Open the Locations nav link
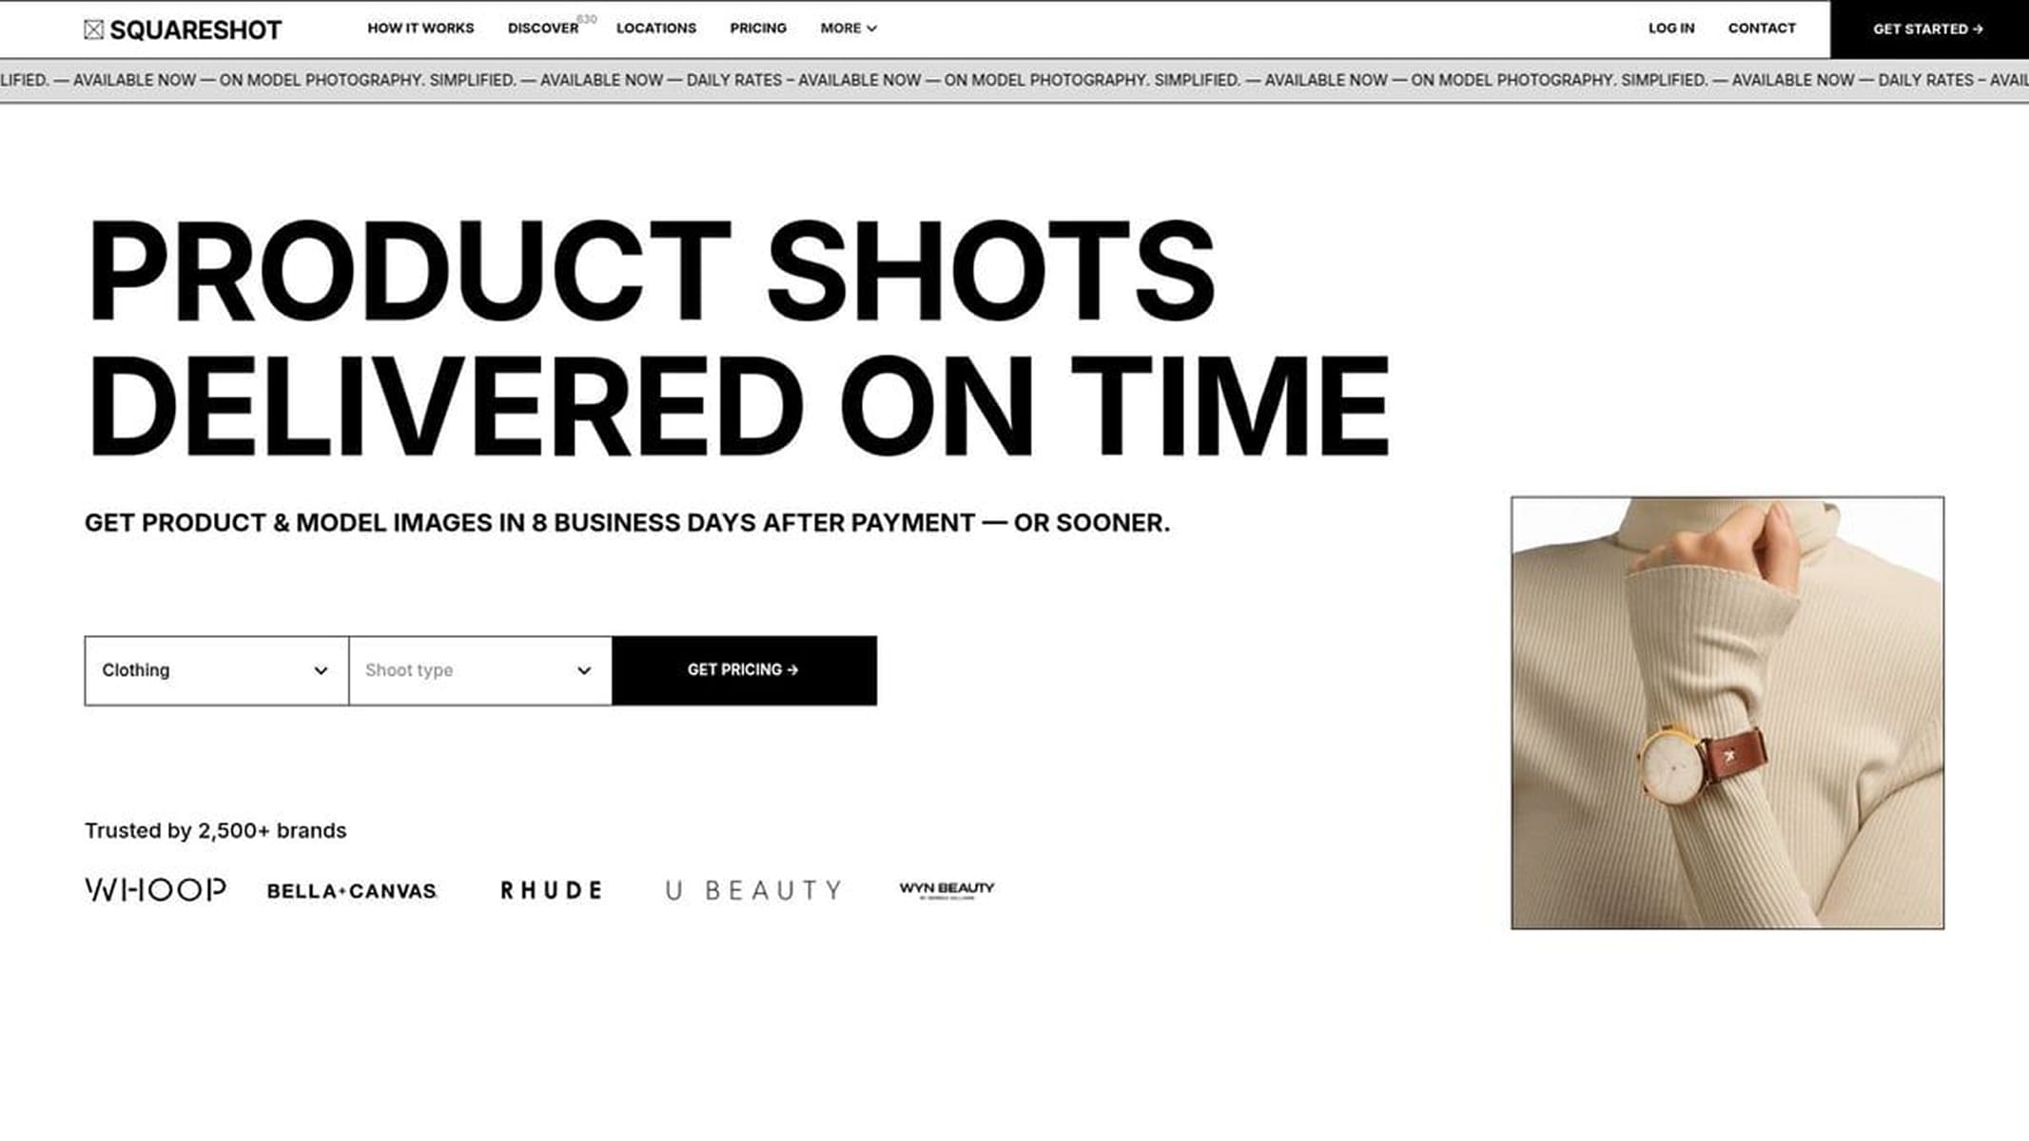The image size is (2029, 1141). [656, 29]
